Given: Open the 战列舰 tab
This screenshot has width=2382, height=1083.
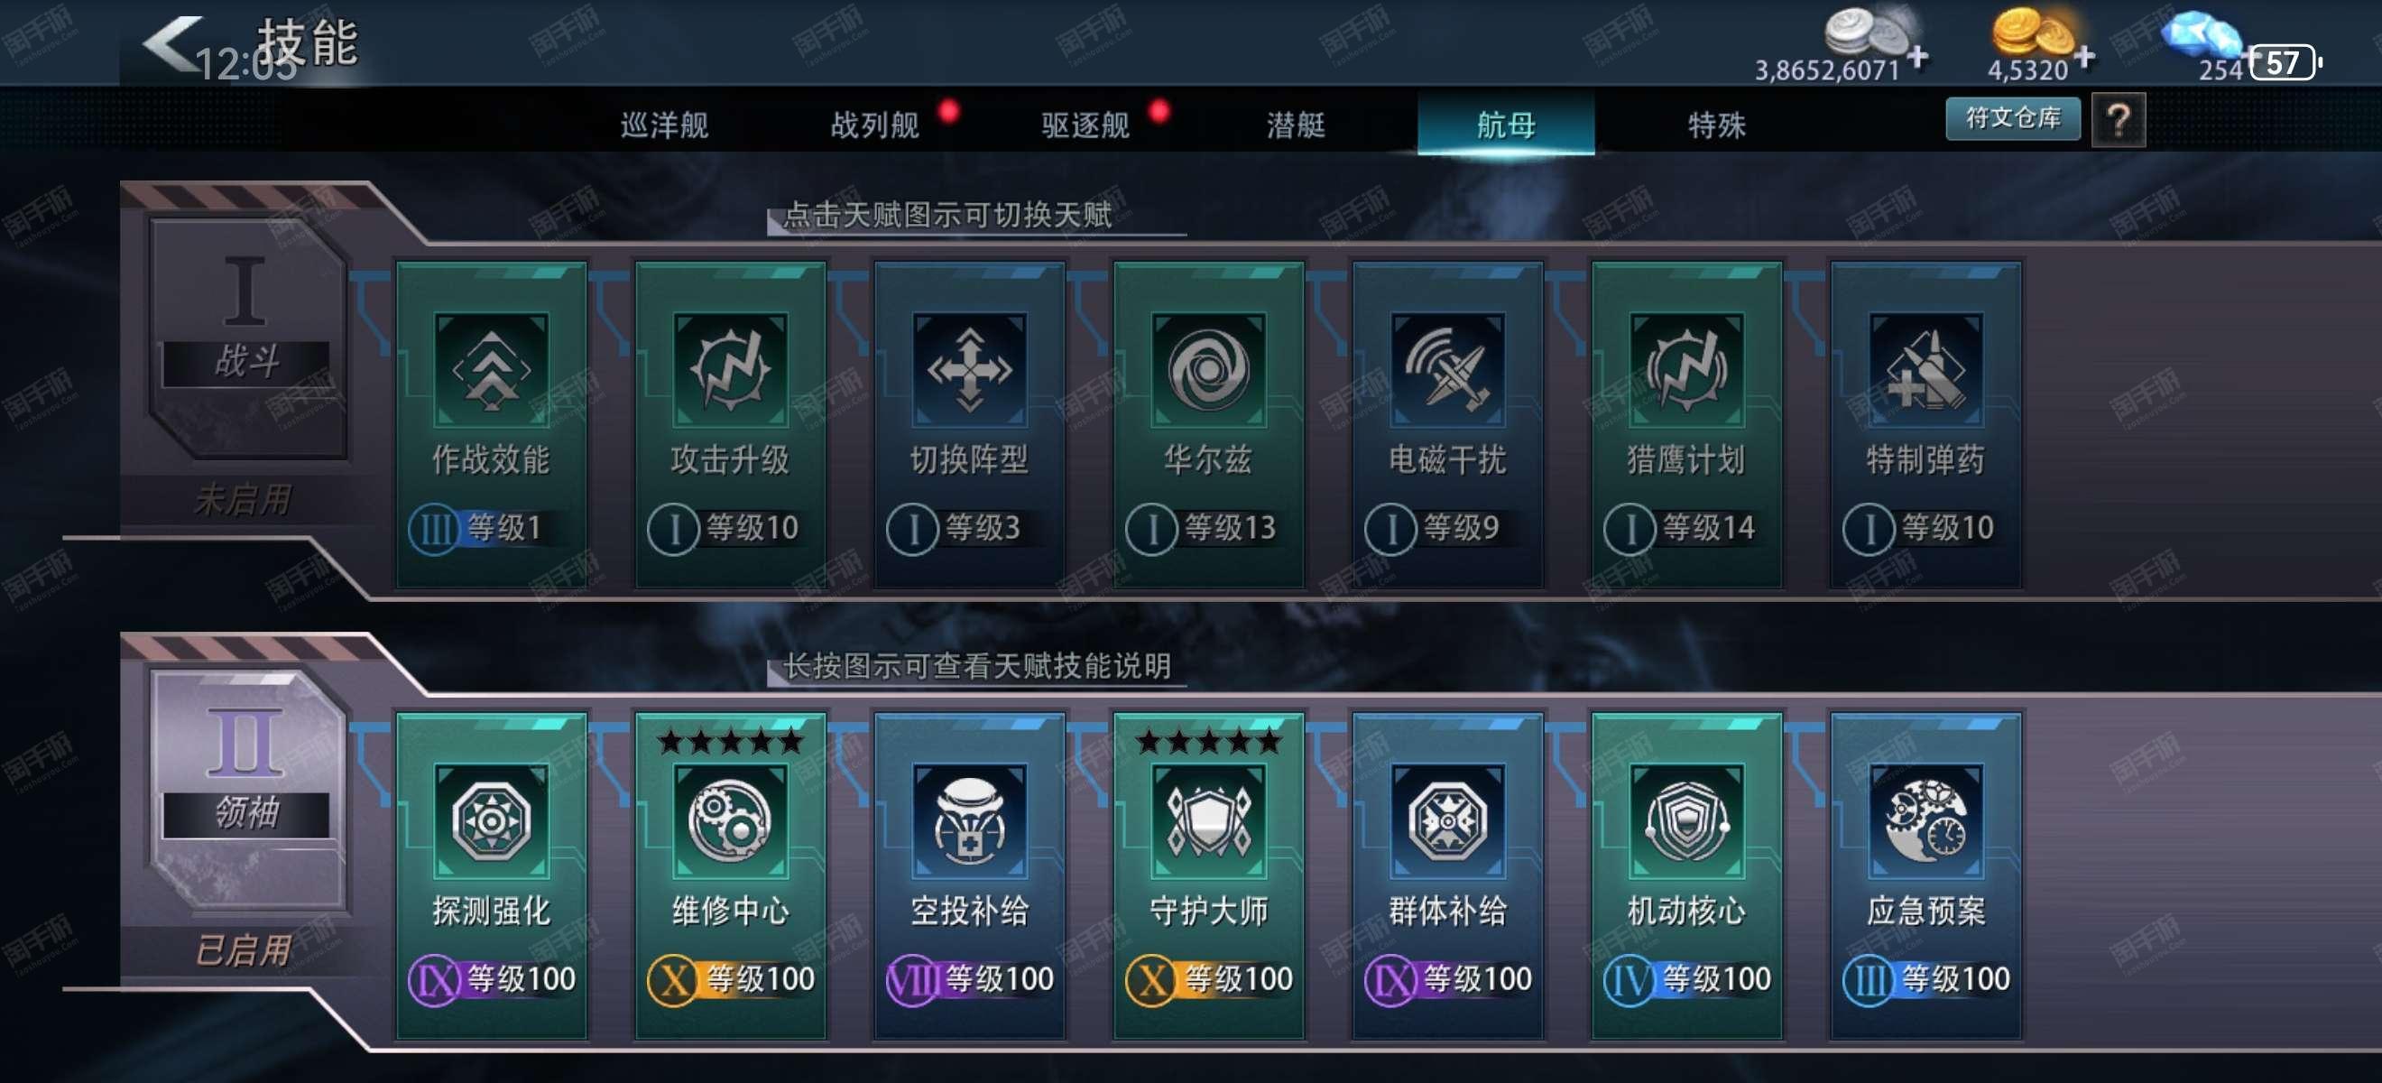Looking at the screenshot, I should point(875,124).
